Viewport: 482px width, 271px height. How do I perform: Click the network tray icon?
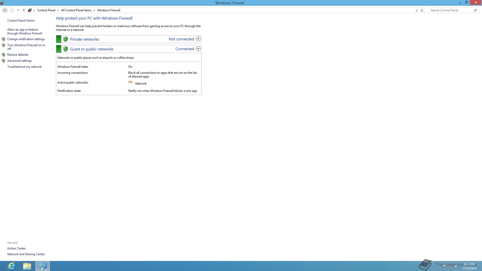tap(451, 266)
